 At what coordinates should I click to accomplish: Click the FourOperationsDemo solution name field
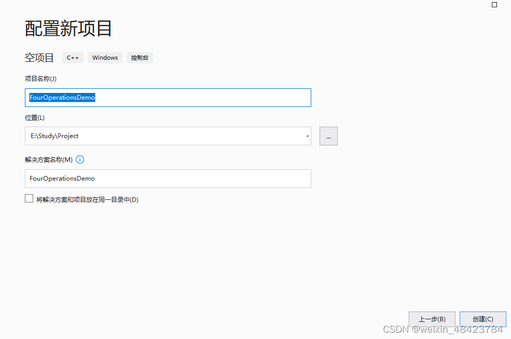coord(168,179)
